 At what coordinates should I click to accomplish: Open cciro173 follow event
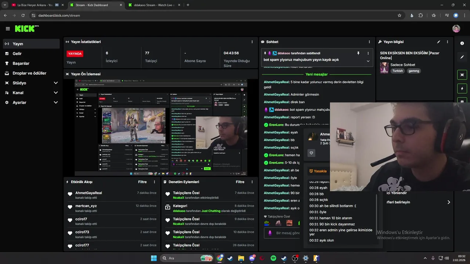pyautogui.click(x=112, y=234)
